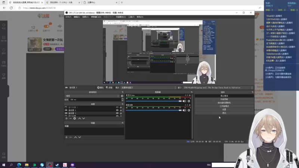Adjust the 桌面音频 volume slider
The height and width of the screenshot is (168, 299).
click(154, 110)
